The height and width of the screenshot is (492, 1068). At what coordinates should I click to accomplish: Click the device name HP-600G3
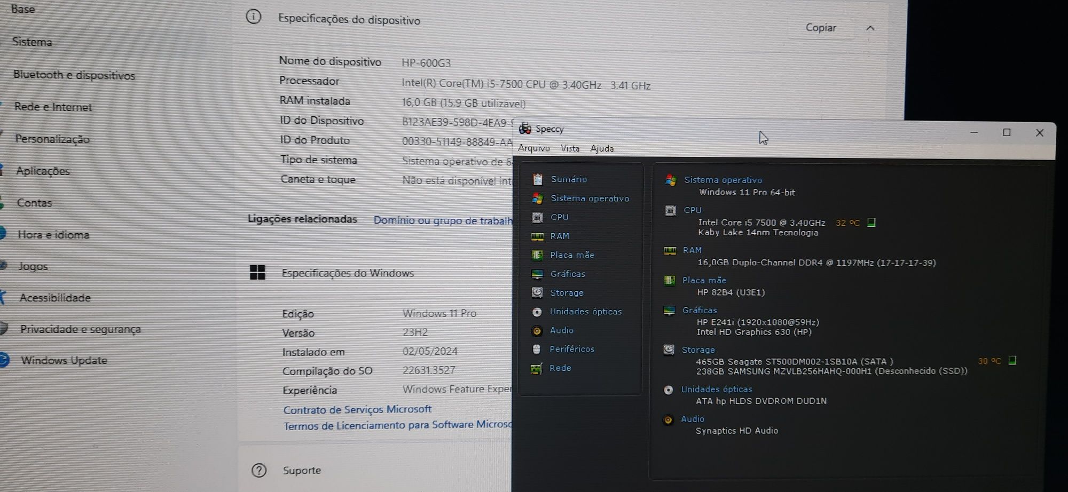(x=426, y=63)
